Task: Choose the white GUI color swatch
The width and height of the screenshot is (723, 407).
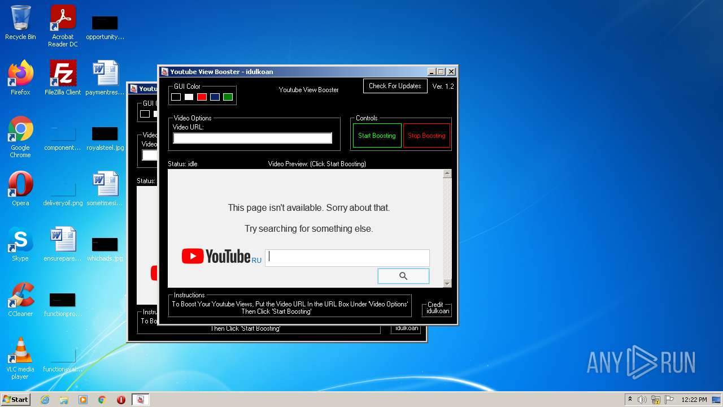Action: [x=189, y=97]
